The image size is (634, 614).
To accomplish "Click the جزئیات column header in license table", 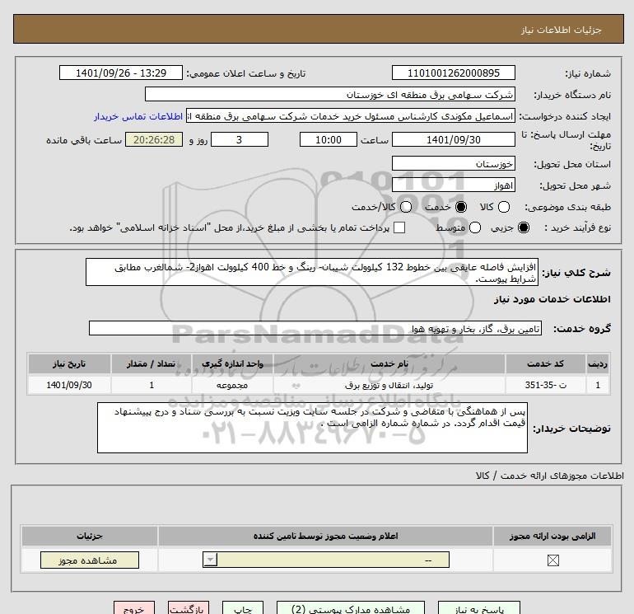I will pos(90,536).
